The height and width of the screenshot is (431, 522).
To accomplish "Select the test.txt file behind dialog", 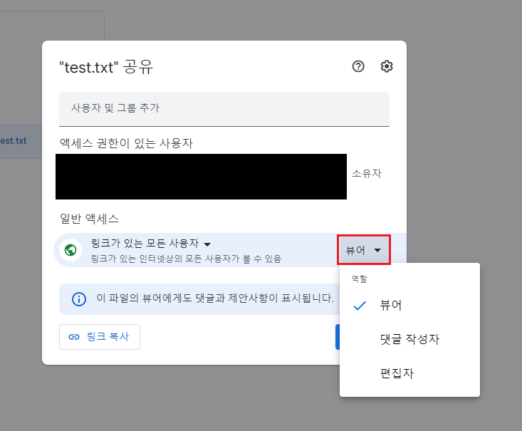I will pos(14,141).
